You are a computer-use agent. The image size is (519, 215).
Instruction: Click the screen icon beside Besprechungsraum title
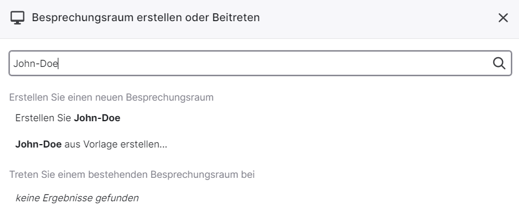click(17, 18)
